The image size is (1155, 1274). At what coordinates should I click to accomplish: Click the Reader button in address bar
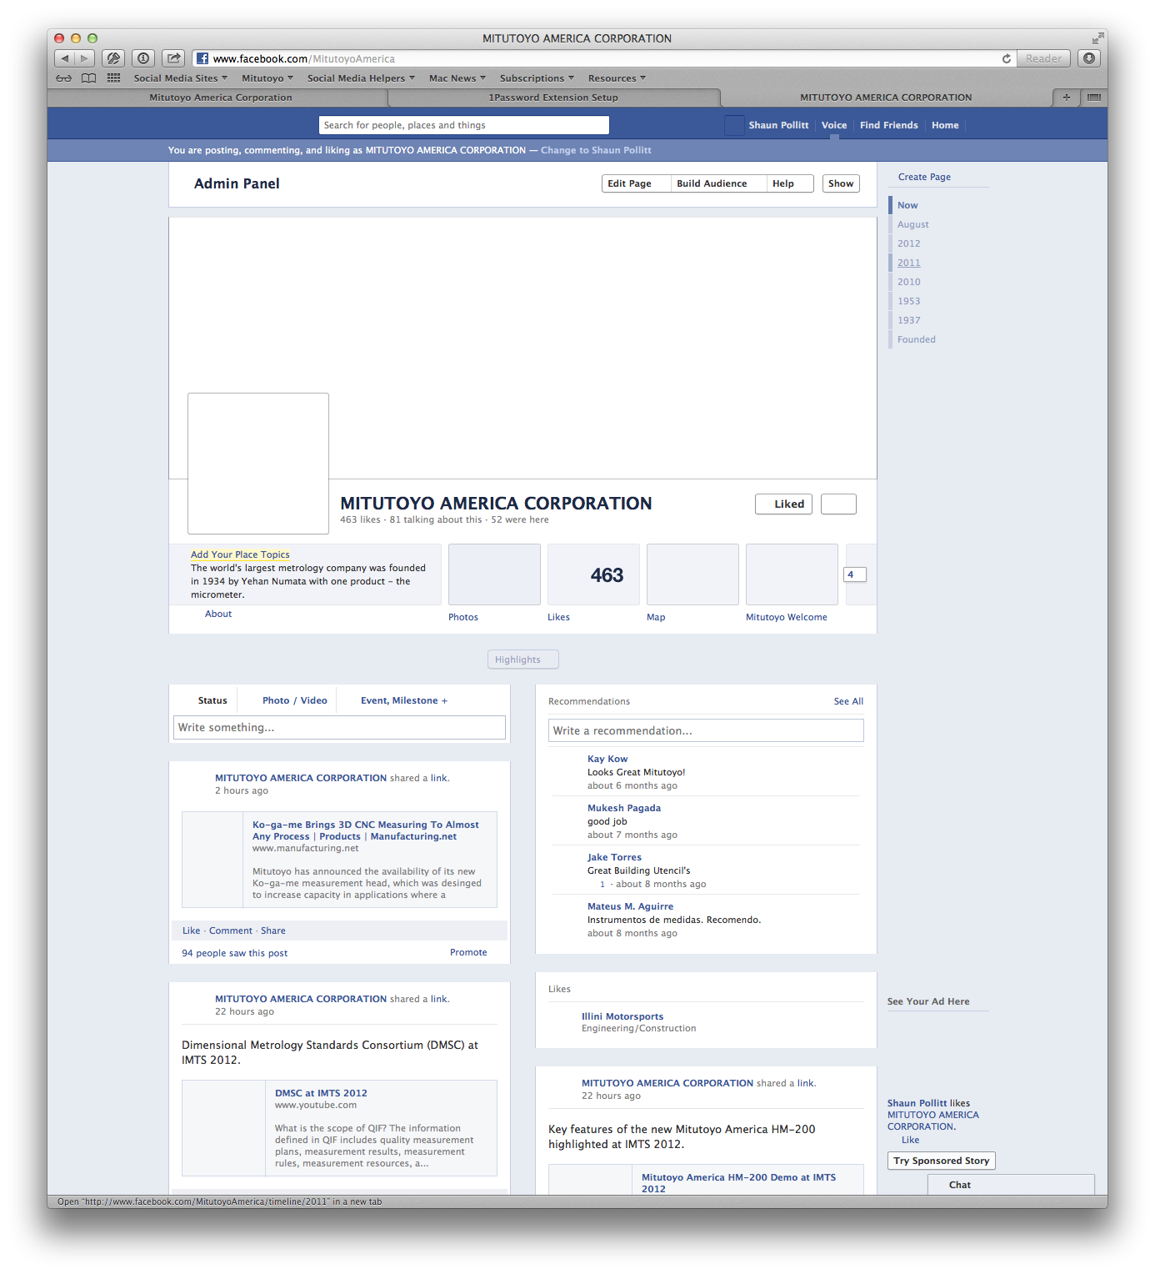(x=1043, y=58)
